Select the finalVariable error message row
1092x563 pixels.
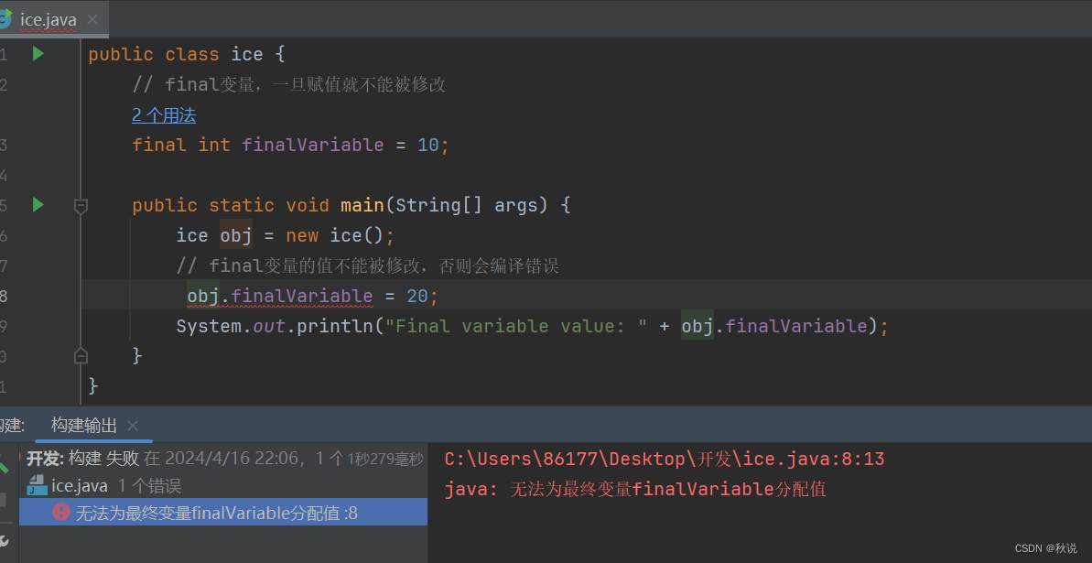point(222,513)
